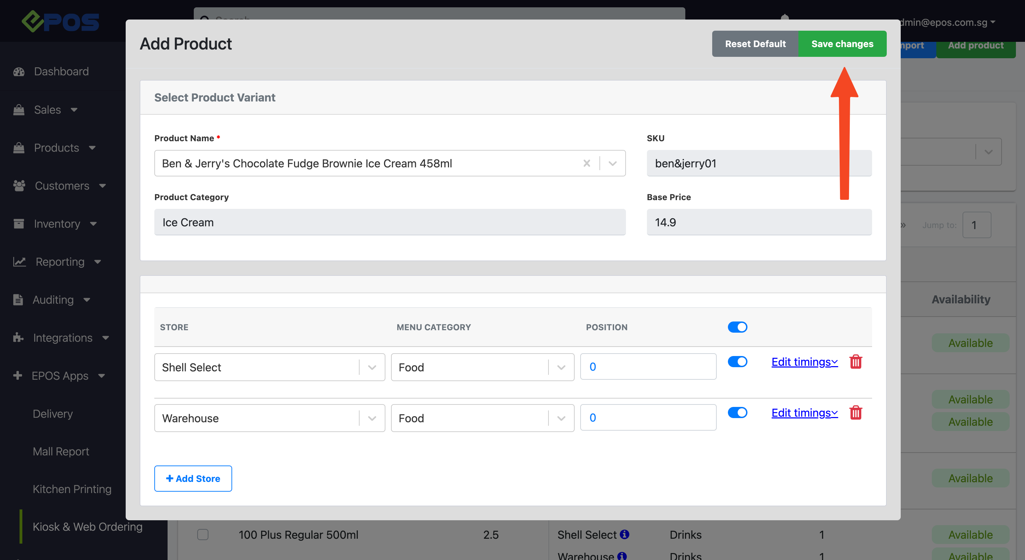This screenshot has width=1025, height=560.
Task: Delete the Shell Select store row
Action: pos(855,362)
